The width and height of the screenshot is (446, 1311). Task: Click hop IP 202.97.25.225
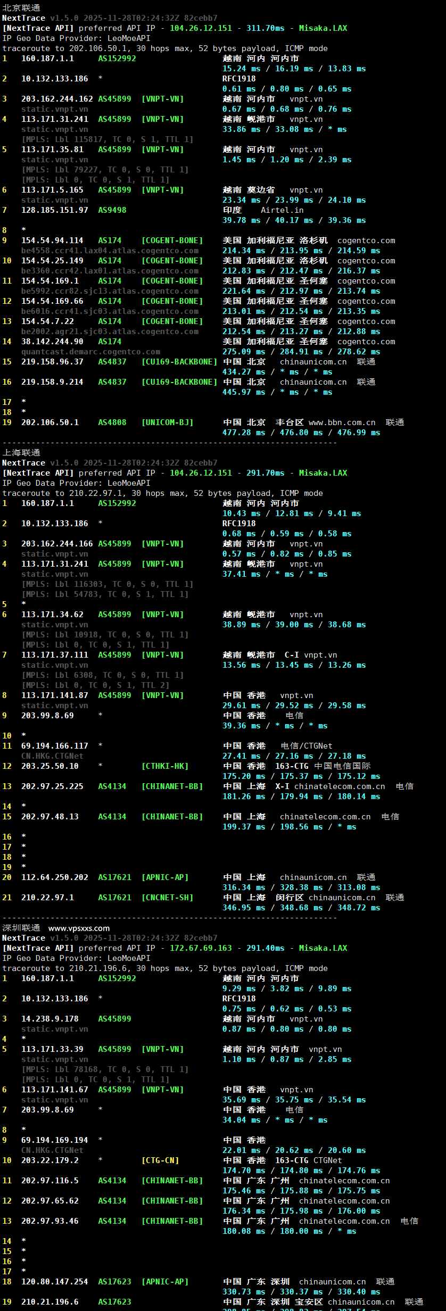click(52, 786)
